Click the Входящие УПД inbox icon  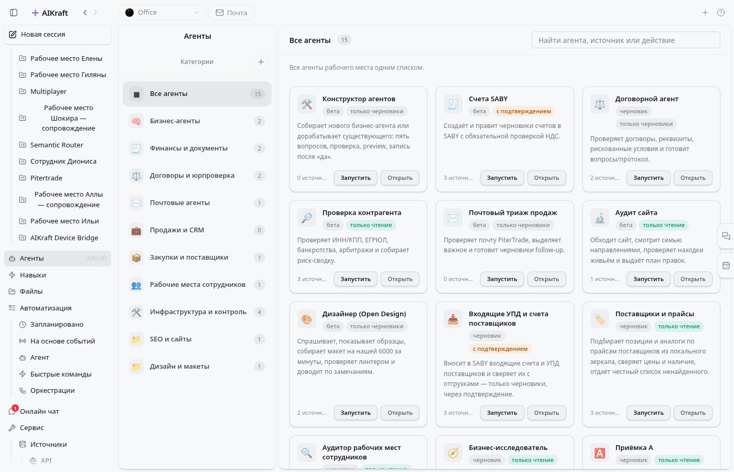pyautogui.click(x=453, y=319)
